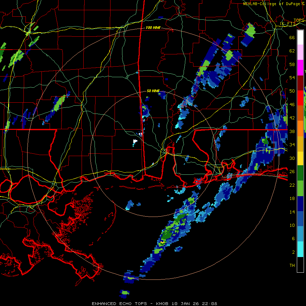Image resolution: width=306 pixels, height=306 pixels.
Task: Click the 6 value on legend scale
Action: pyautogui.click(x=293, y=239)
